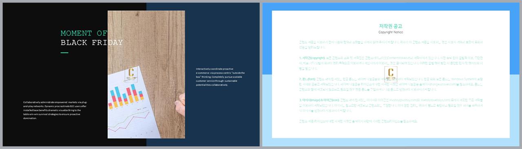Click the 'MOMENT OF' green heading text

tap(84, 33)
